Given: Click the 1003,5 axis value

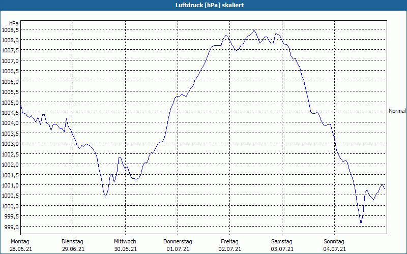Looking at the screenshot, I should point(10,134).
